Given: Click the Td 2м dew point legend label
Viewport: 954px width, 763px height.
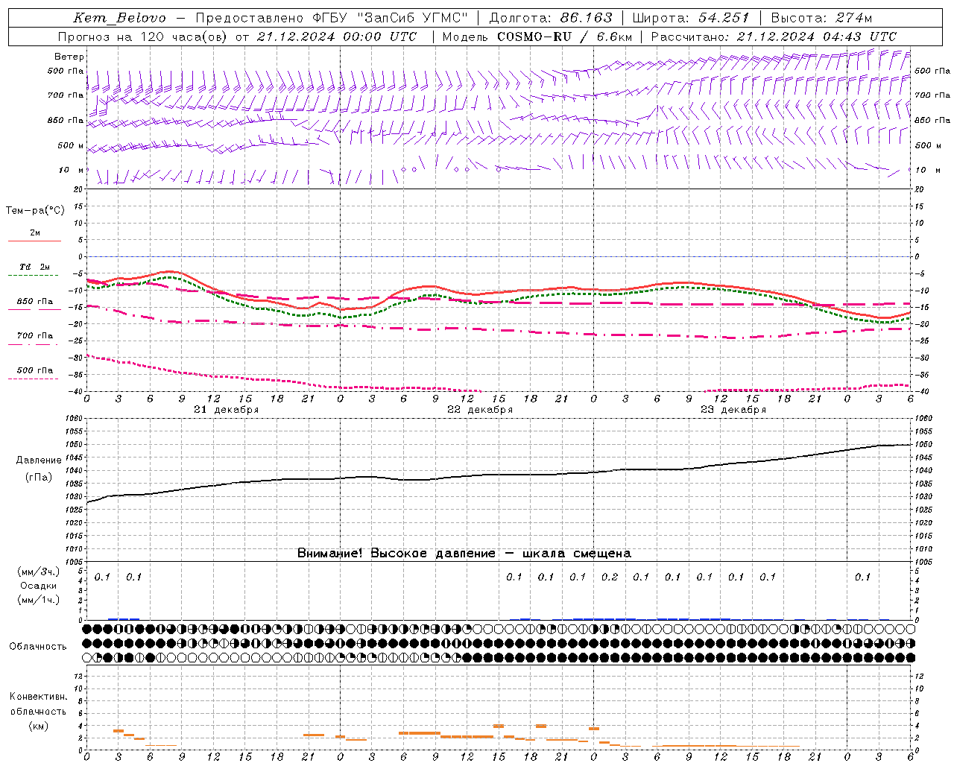Looking at the screenshot, I should click(x=34, y=267).
